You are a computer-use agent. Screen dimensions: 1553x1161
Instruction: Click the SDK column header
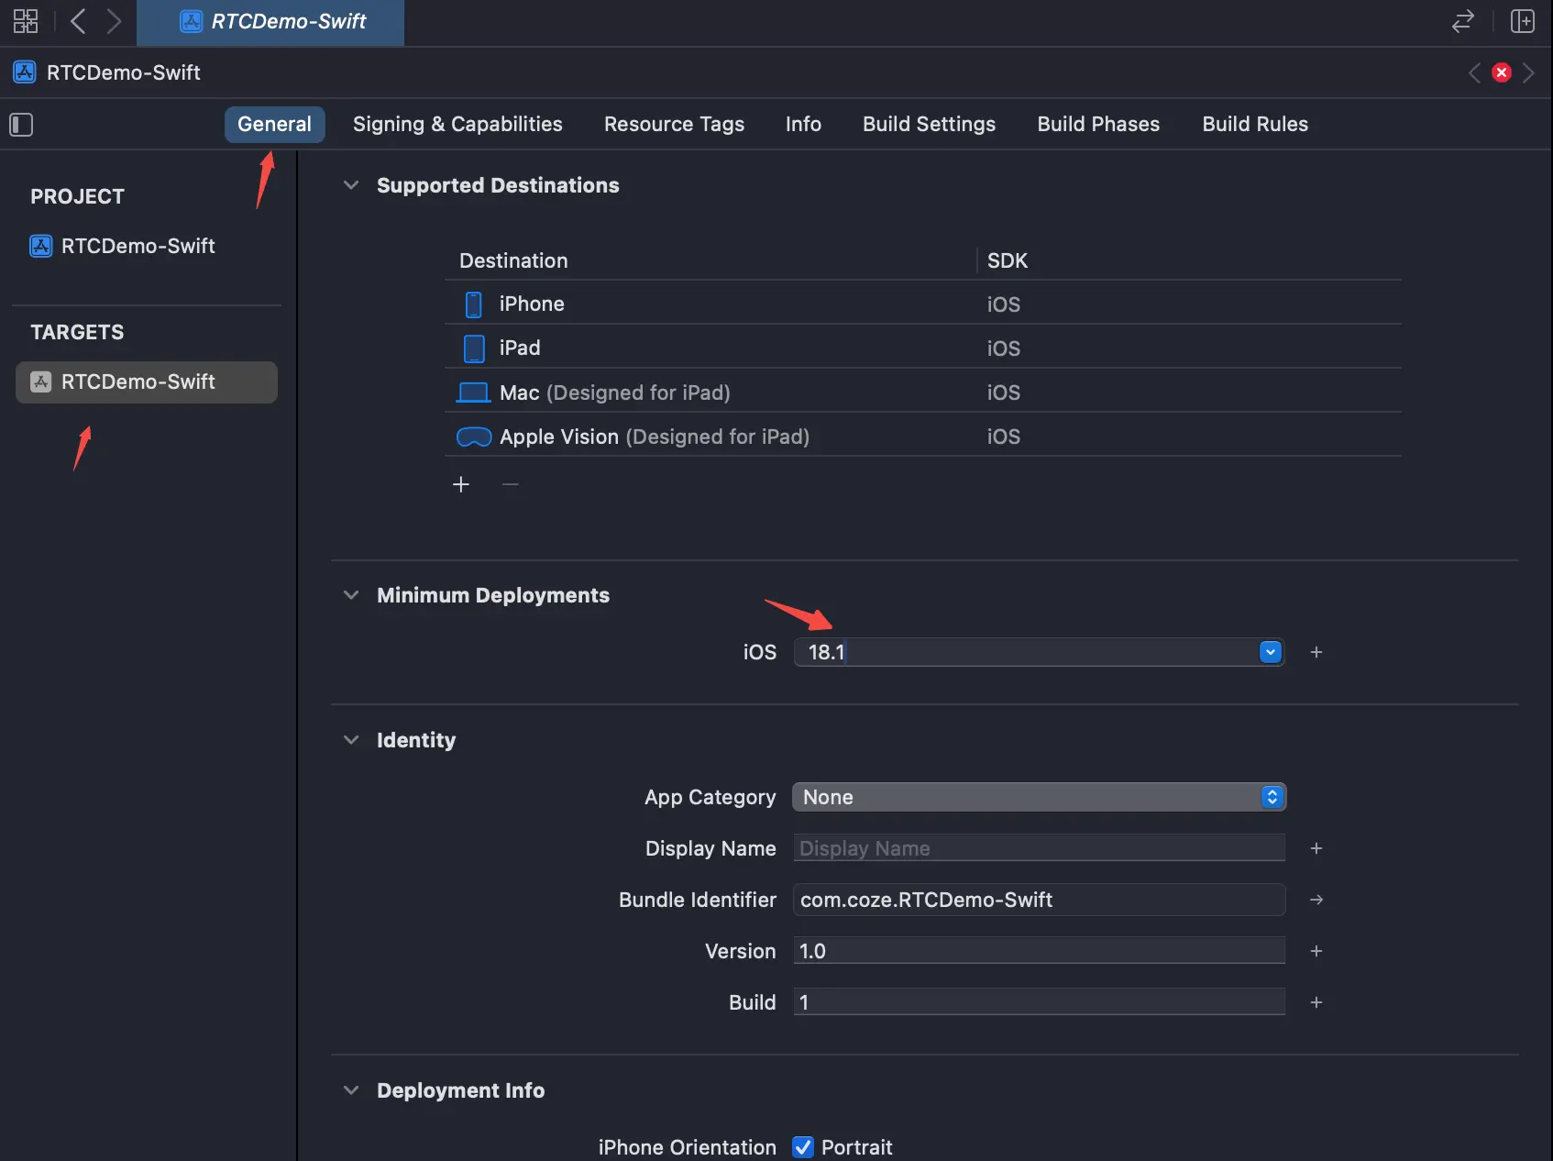pyautogui.click(x=1008, y=261)
